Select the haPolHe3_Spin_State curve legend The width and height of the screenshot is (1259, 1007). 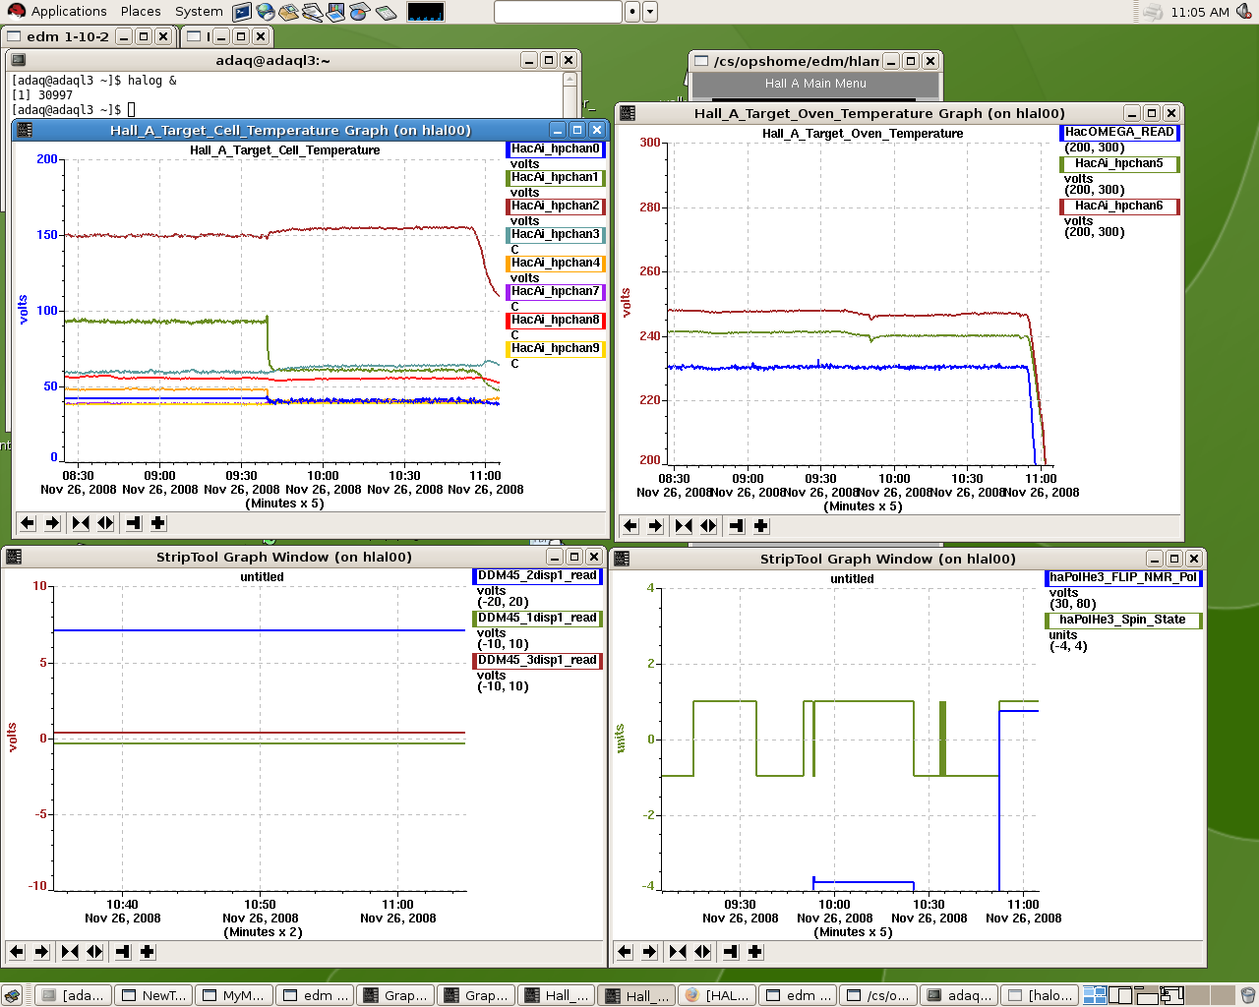click(1123, 621)
